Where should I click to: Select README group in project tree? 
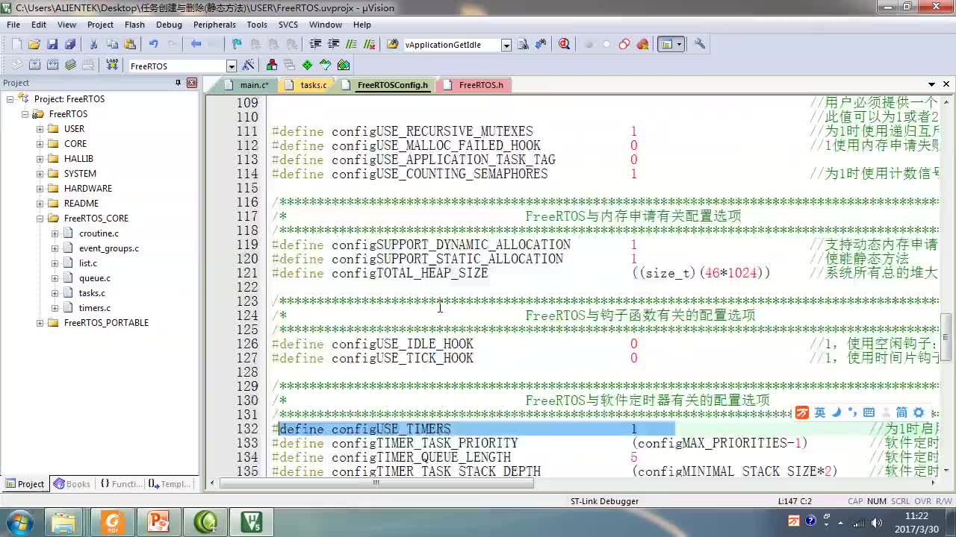[x=81, y=204]
